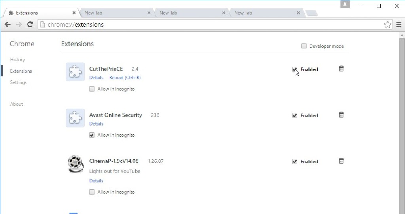The width and height of the screenshot is (405, 214).
Task: Click the forward navigation arrow
Action: click(x=19, y=24)
